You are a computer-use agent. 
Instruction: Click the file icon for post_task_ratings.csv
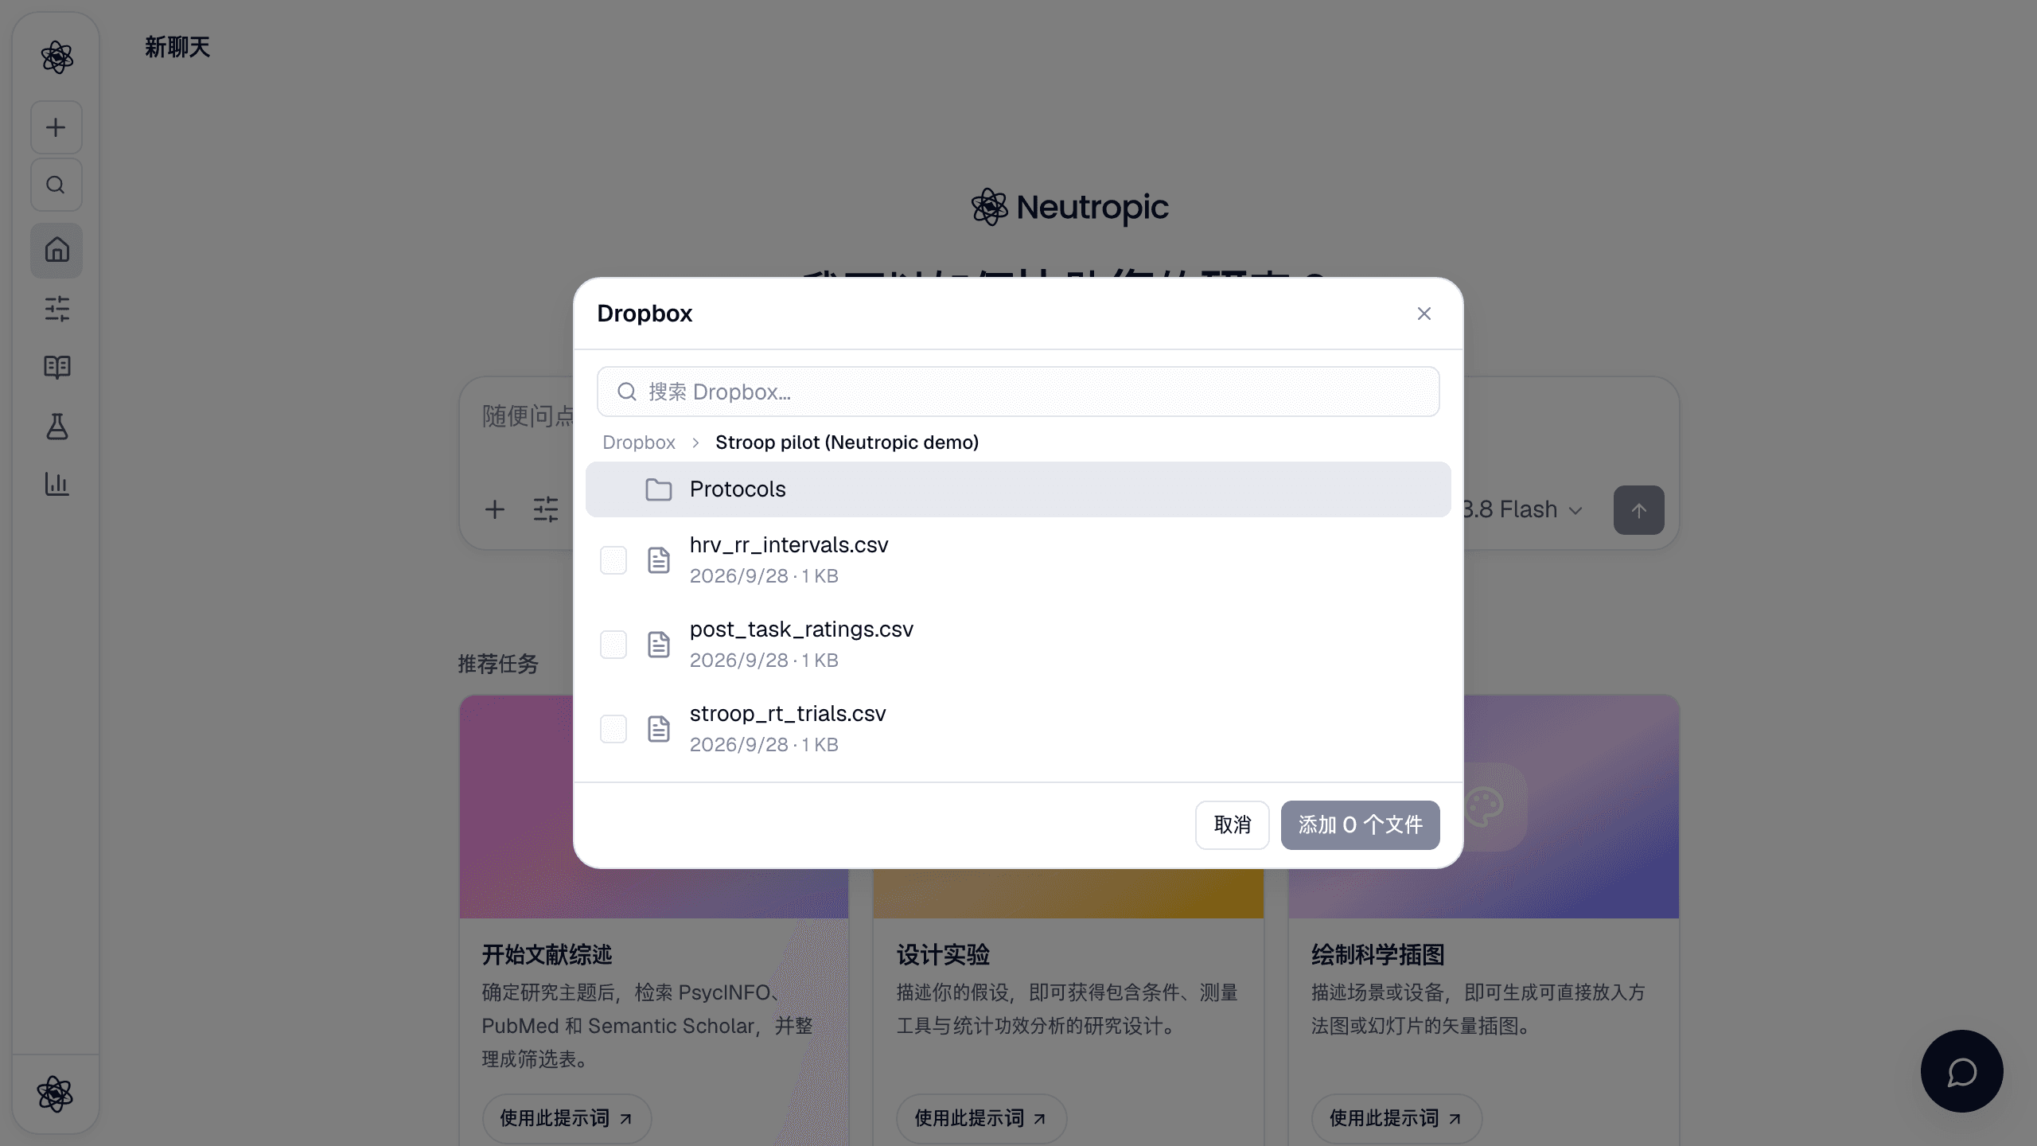pyautogui.click(x=659, y=645)
